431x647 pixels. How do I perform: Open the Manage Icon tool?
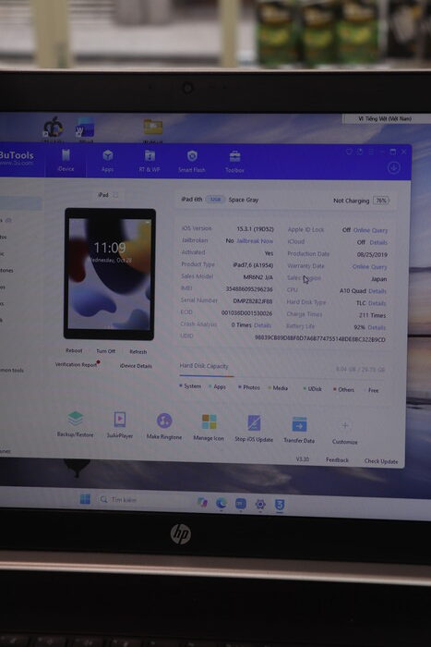[x=209, y=427]
